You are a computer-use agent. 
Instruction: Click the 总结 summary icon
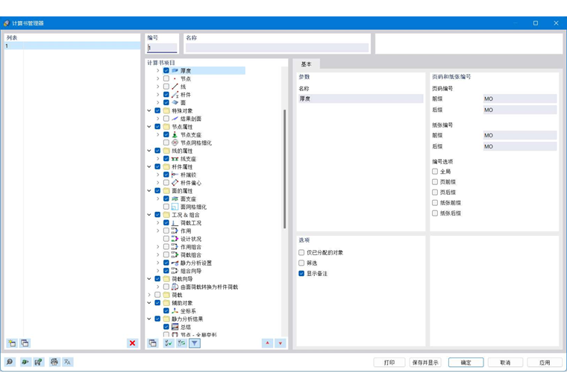tap(175, 327)
